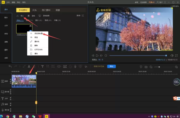Image resolution: width=180 pixels, height=118 pixels.
Task: Open the 动画 sidebar section
Action: pos(6,58)
